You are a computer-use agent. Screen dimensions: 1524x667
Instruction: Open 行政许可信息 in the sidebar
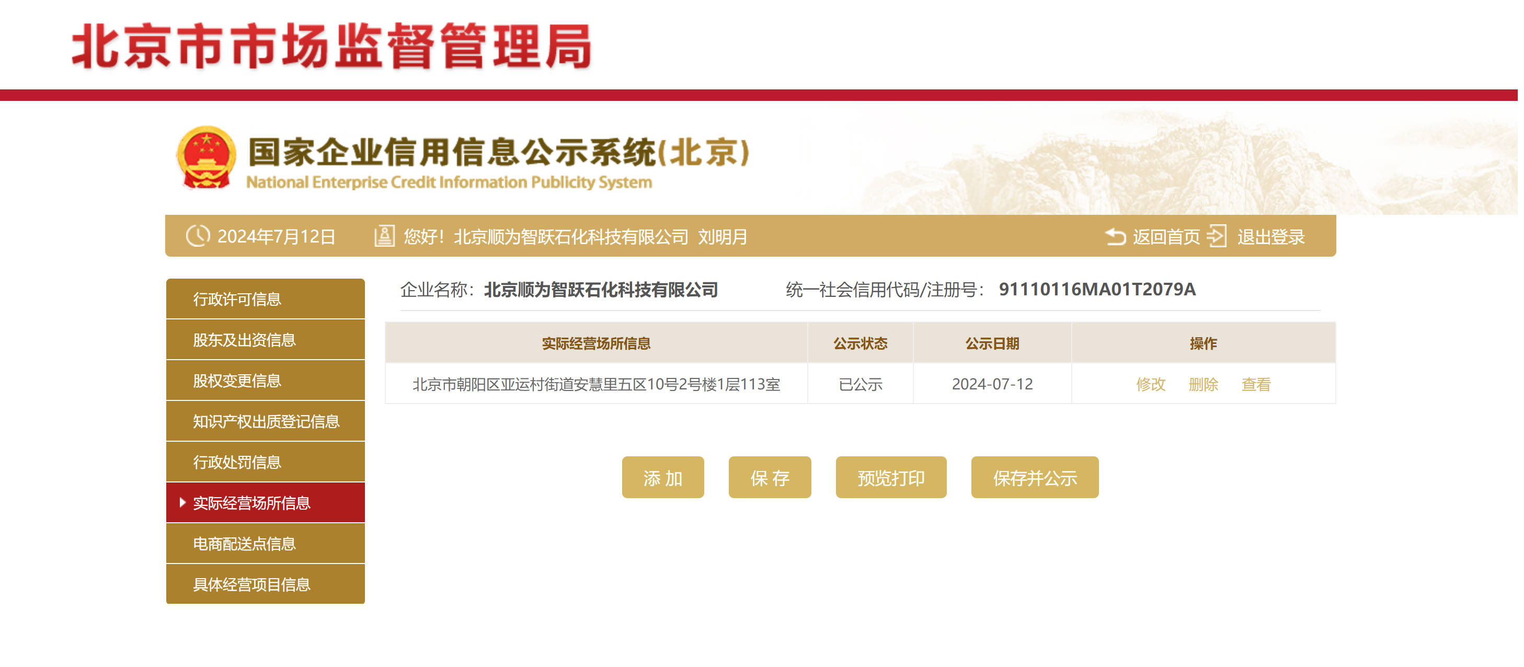[x=265, y=298]
